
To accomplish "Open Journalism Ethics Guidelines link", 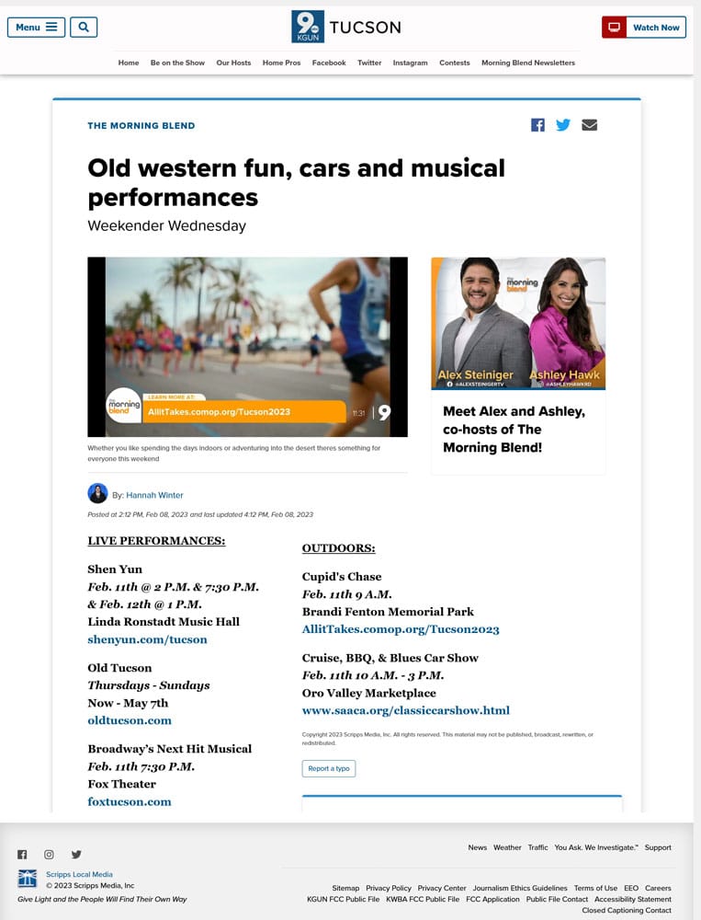I will (520, 888).
